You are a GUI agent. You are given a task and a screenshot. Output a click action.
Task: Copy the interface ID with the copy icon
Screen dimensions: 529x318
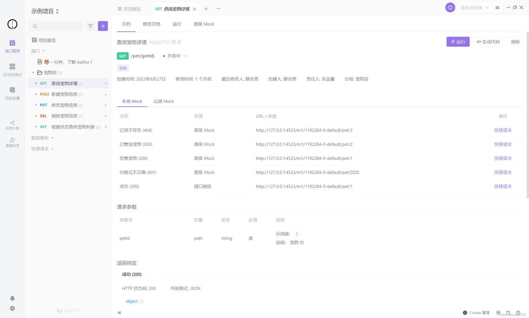pos(174,42)
